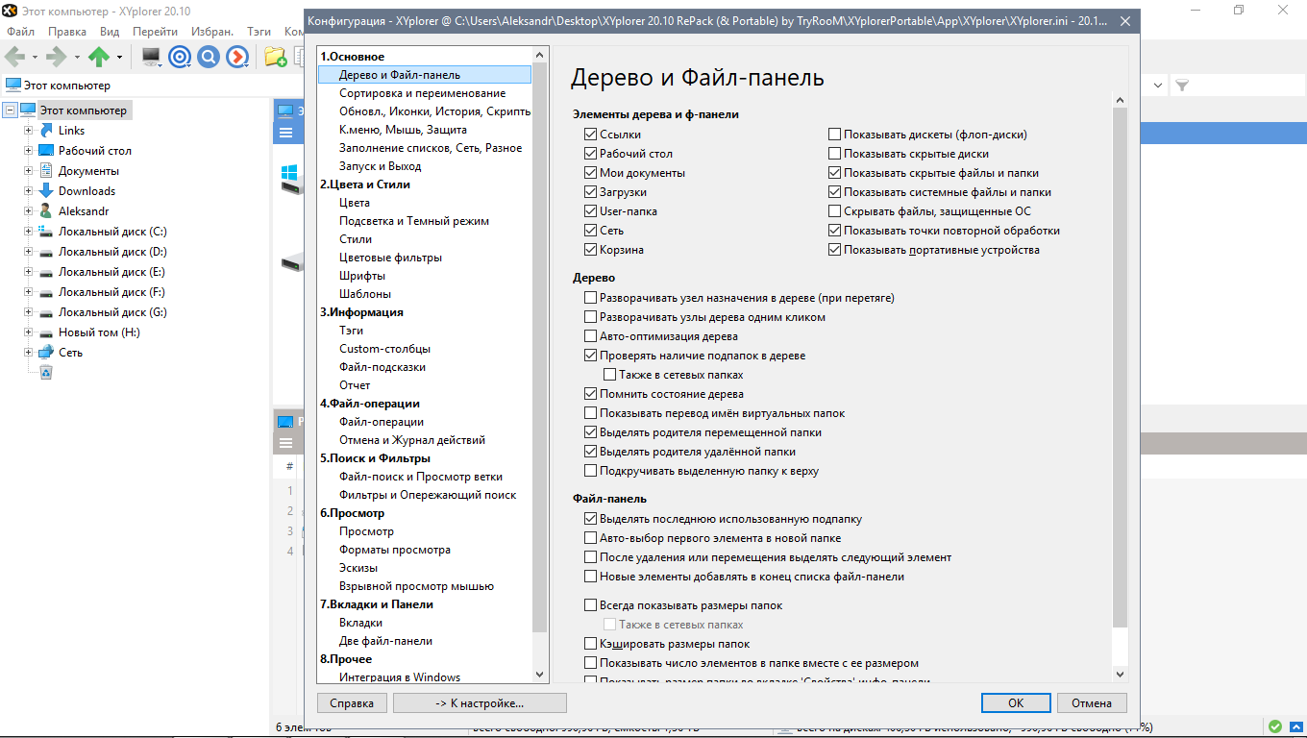Click the magnifier Find Files toolbar icon
This screenshot has height=738, width=1307.
pyautogui.click(x=208, y=58)
